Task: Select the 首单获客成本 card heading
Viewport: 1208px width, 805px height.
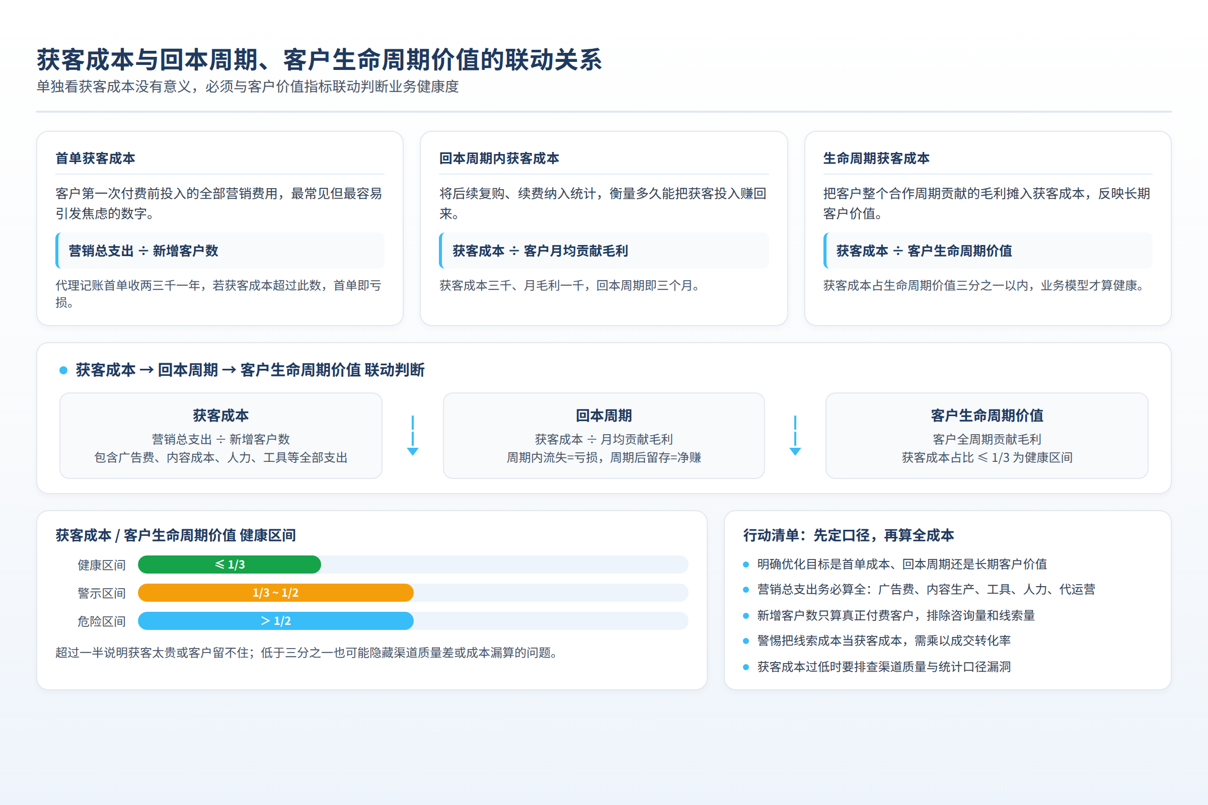Action: click(x=96, y=158)
